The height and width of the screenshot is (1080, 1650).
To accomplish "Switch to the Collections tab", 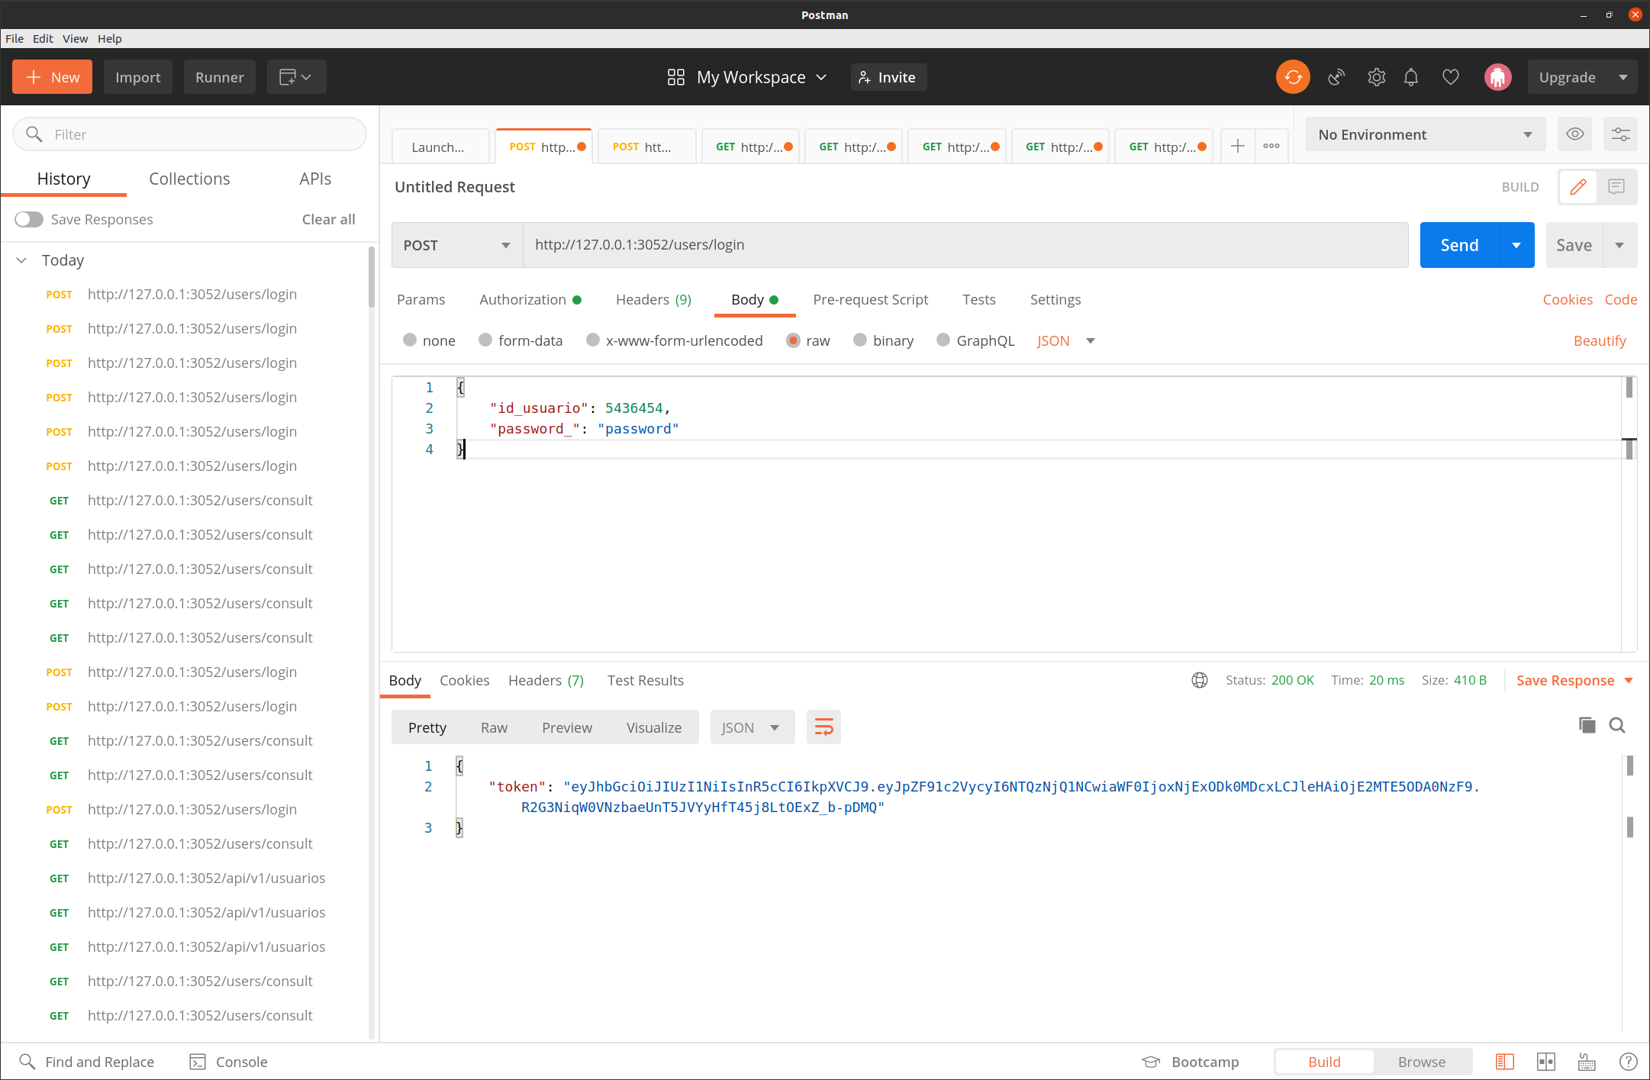I will pyautogui.click(x=189, y=179).
